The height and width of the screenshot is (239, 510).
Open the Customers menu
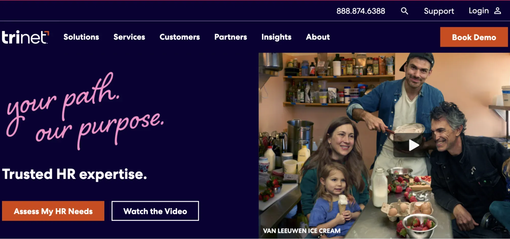[x=180, y=37]
